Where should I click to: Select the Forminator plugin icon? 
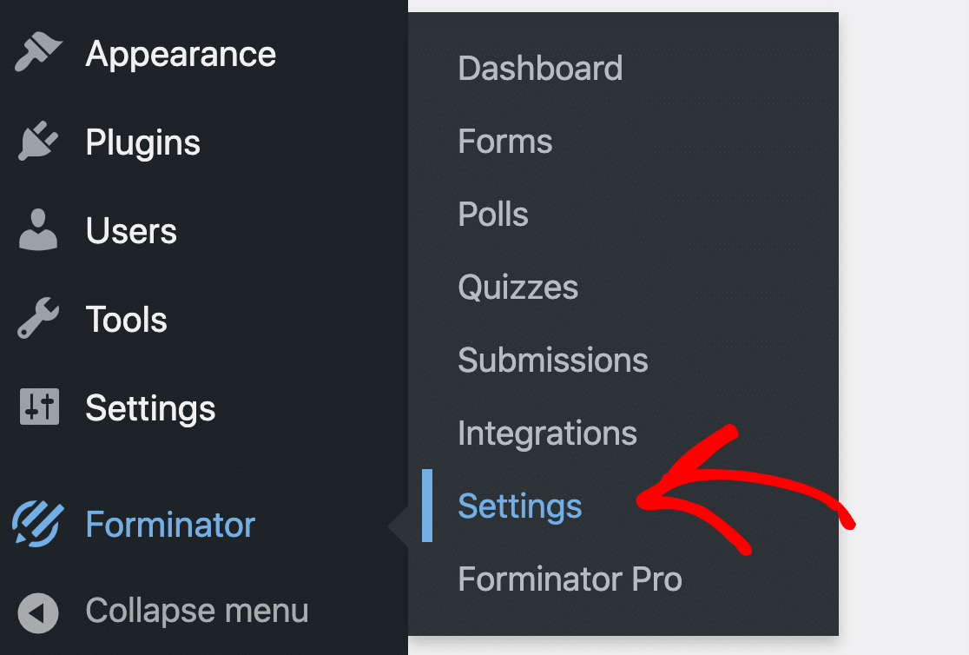tap(36, 524)
